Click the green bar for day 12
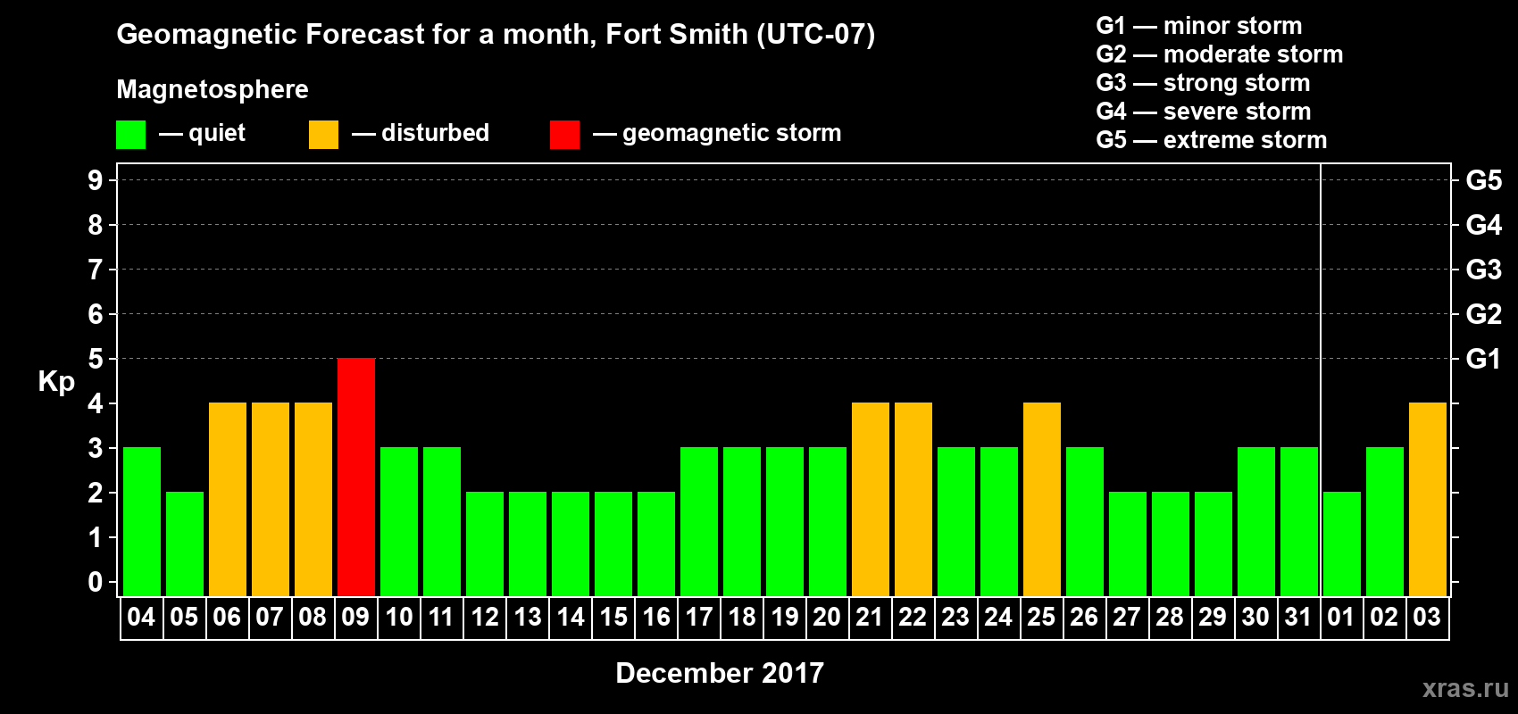This screenshot has width=1518, height=714. point(485,544)
